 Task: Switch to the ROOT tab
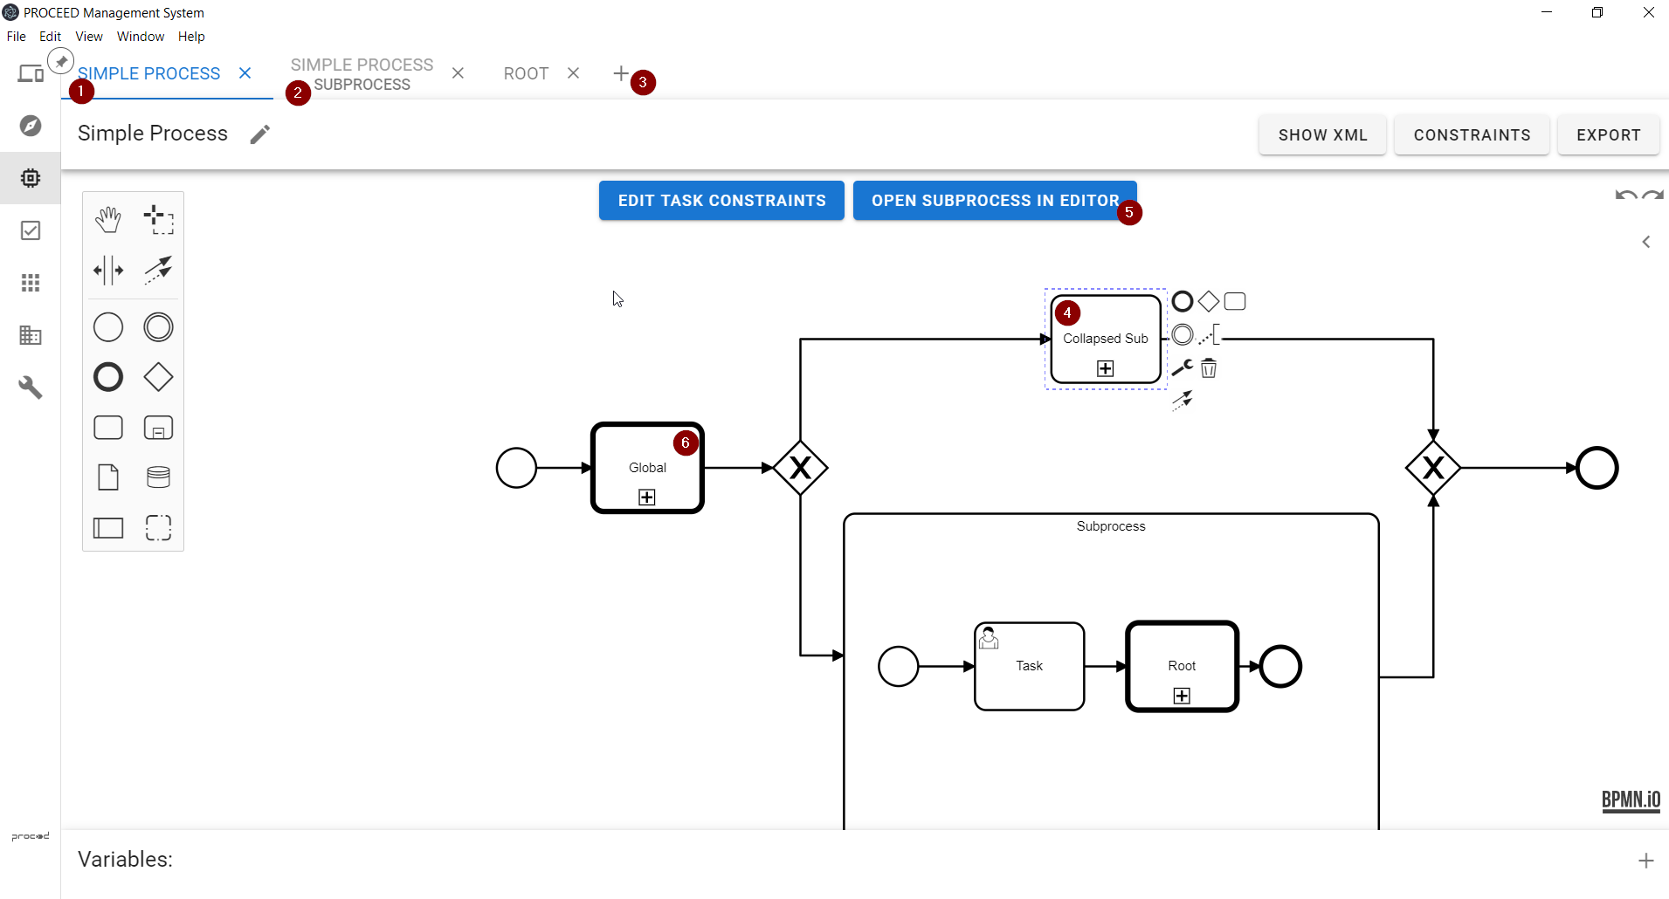click(x=526, y=74)
